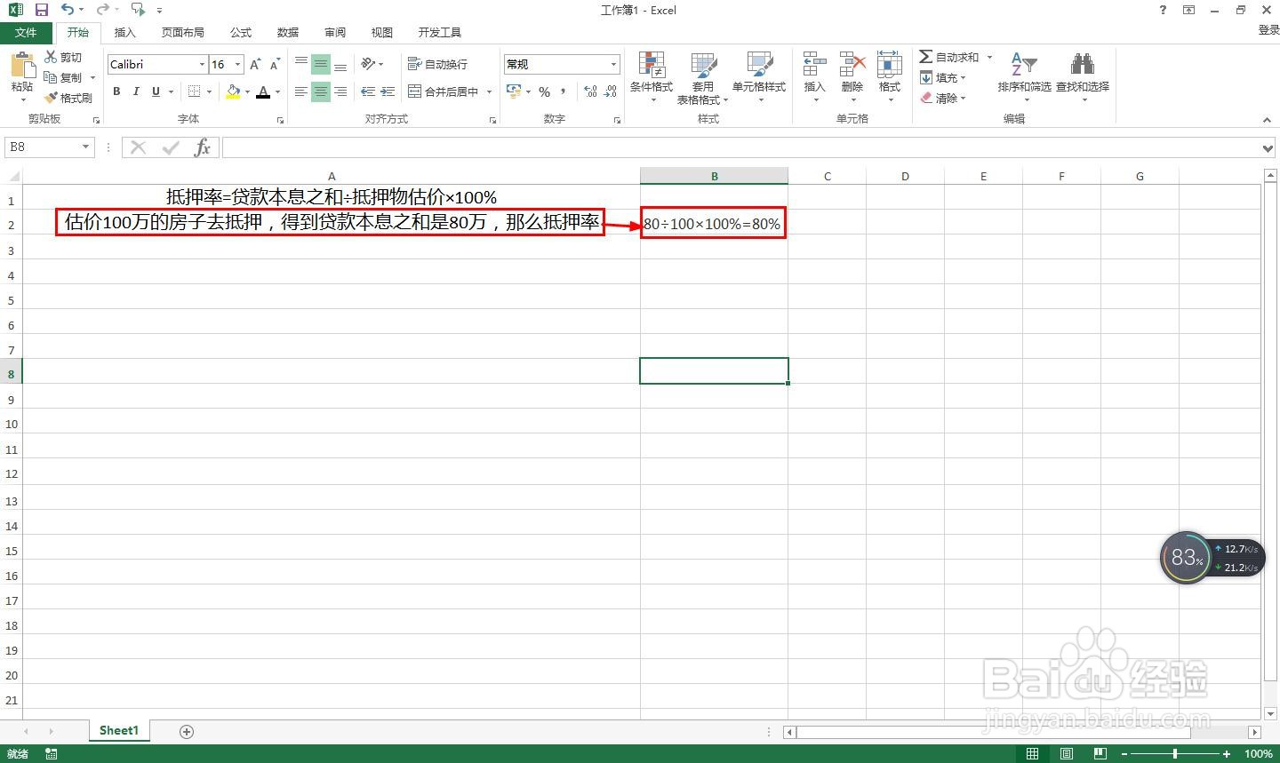The width and height of the screenshot is (1280, 763).
Task: Open the Cell Styles icon
Action: tap(759, 65)
